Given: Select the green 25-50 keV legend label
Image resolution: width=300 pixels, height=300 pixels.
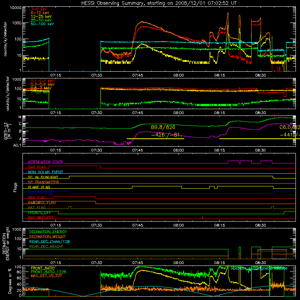Looking at the screenshot, I should 41,20.
